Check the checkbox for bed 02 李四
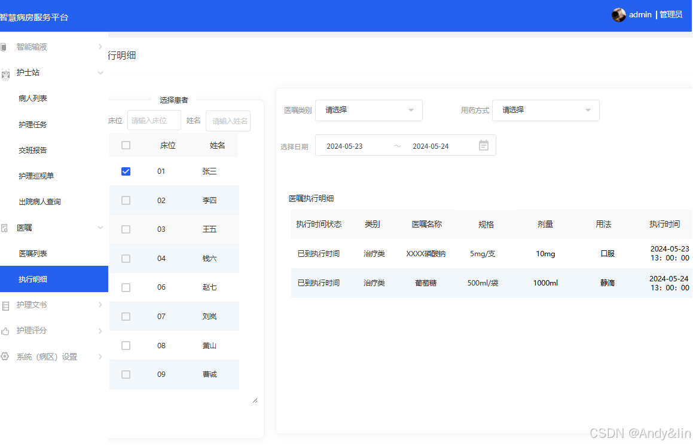The width and height of the screenshot is (693, 445). (126, 201)
